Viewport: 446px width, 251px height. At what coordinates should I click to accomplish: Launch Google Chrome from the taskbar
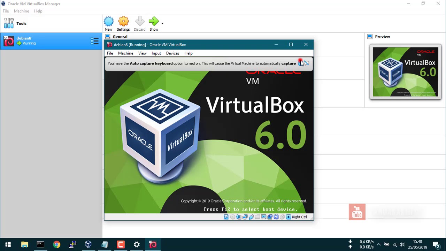(56, 244)
